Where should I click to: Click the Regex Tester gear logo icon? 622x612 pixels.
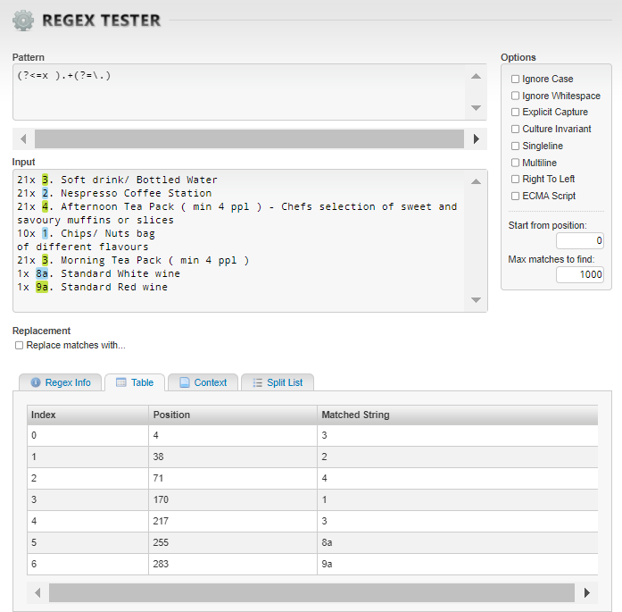point(23,20)
